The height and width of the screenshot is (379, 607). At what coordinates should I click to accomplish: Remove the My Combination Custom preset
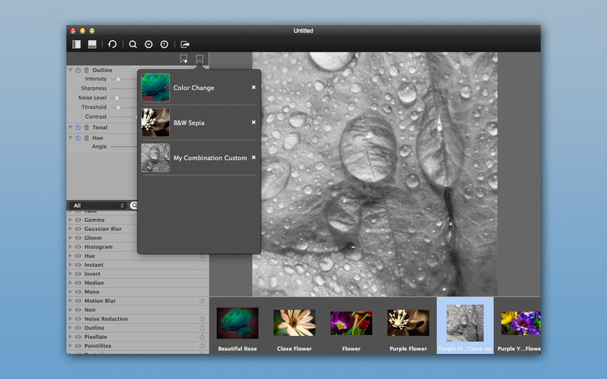(x=253, y=157)
